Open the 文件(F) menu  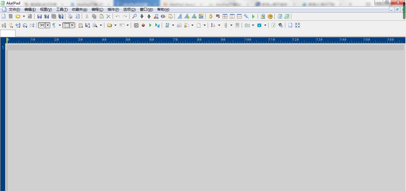point(15,10)
